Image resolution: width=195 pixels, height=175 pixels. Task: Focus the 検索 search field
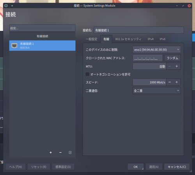pyautogui.click(x=43, y=28)
